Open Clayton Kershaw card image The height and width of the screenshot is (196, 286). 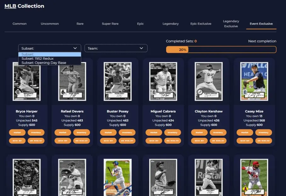pyautogui.click(x=209, y=81)
